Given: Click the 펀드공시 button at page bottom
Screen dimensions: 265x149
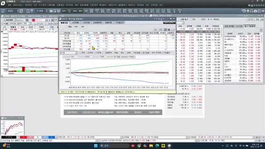Looking at the screenshot, I should pyautogui.click(x=138, y=112).
